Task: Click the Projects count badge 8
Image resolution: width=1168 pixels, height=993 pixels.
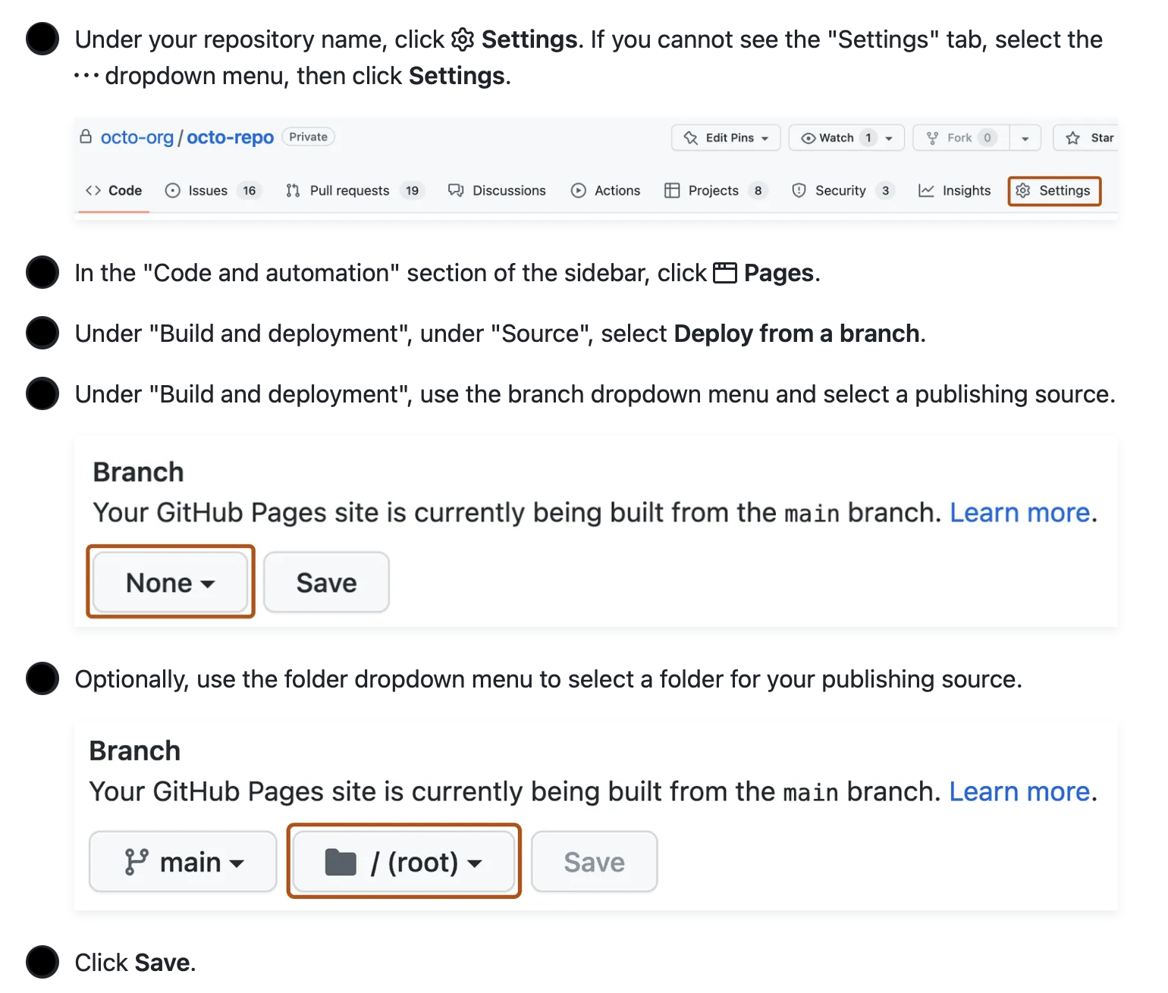Action: coord(758,190)
